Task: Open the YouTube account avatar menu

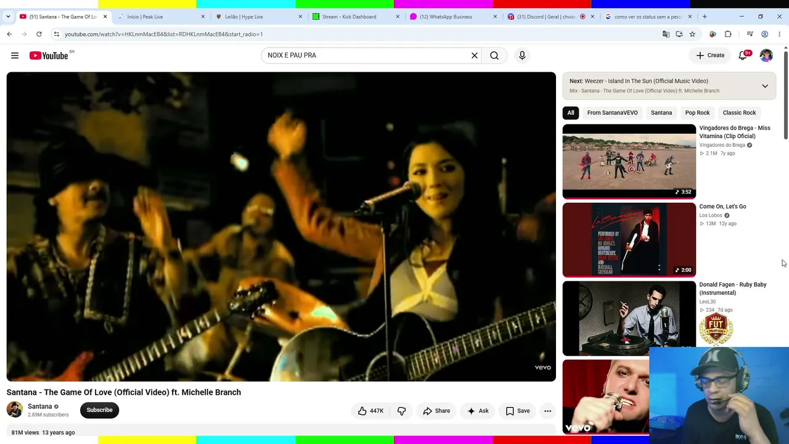Action: pos(766,55)
